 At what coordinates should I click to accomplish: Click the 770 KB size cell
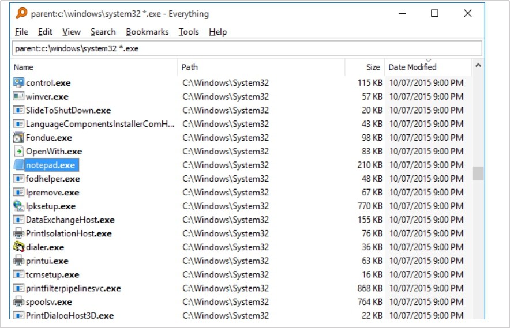tap(370, 206)
